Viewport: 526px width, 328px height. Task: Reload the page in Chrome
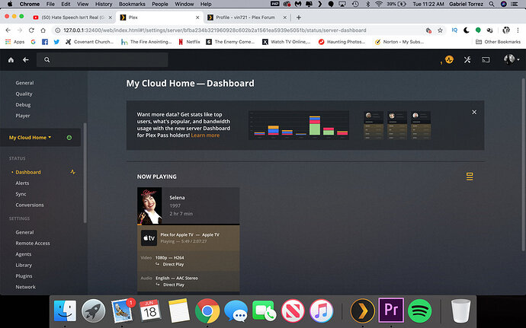coord(31,30)
